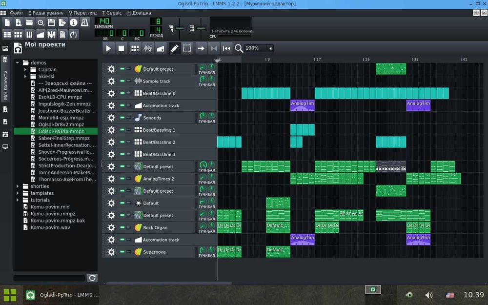Expand the CapDan folder
This screenshot has height=305, width=488.
point(25,69)
